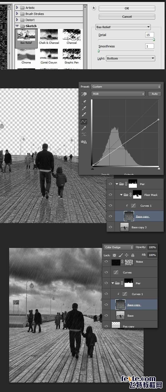Select the pencil draw-curve tool
166x392 pixels.
coord(84,128)
